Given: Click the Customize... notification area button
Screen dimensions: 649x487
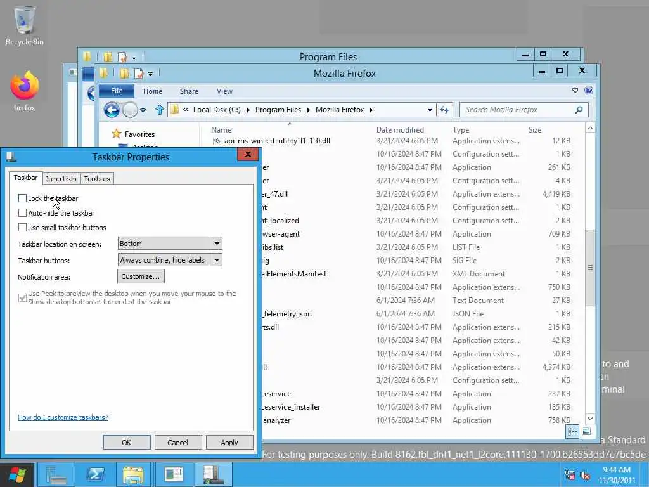Looking at the screenshot, I should (x=141, y=276).
